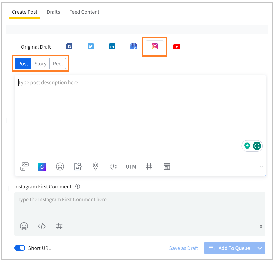Viewport: 274px width, 261px height.
Task: Expand the Add To Queue dropdown arrow
Action: click(260, 248)
